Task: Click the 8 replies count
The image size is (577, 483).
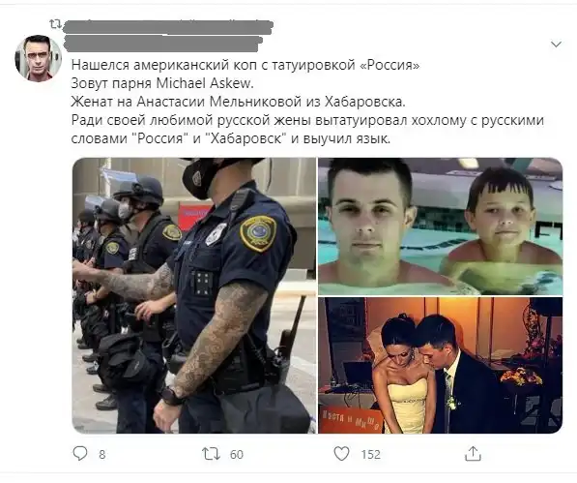Action: coord(102,454)
